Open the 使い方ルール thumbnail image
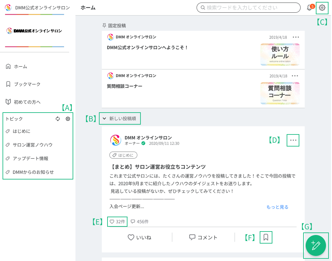This screenshot has height=261, width=332. click(280, 55)
